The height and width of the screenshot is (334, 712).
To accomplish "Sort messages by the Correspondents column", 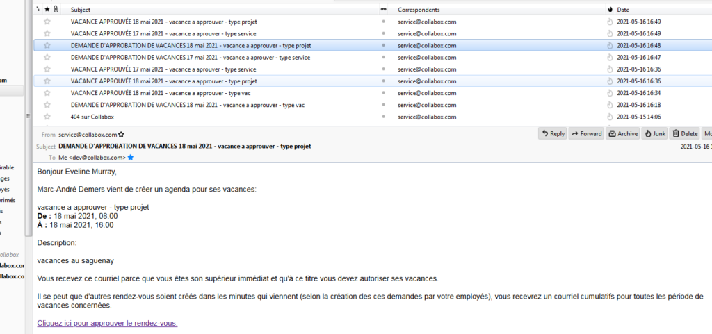I will (x=419, y=10).
